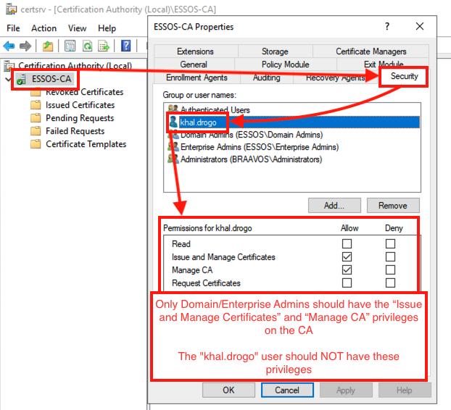The width and height of the screenshot is (451, 410).
Task: Switch to the Certificate Managers tab
Action: pyautogui.click(x=371, y=51)
